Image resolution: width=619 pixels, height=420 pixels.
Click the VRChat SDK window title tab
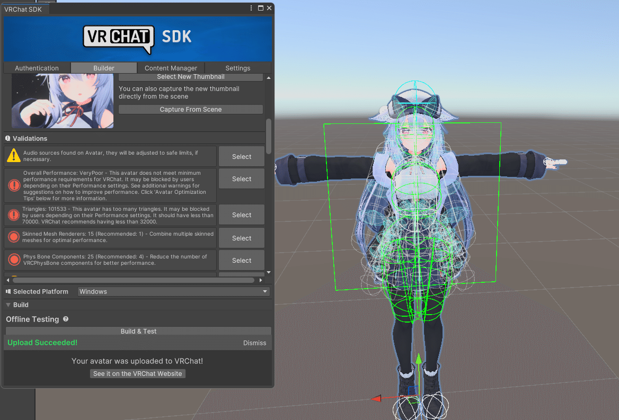tap(23, 9)
